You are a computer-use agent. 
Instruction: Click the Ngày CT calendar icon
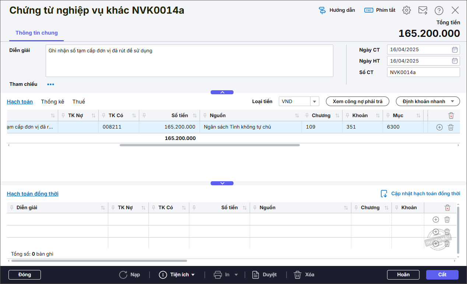455,50
